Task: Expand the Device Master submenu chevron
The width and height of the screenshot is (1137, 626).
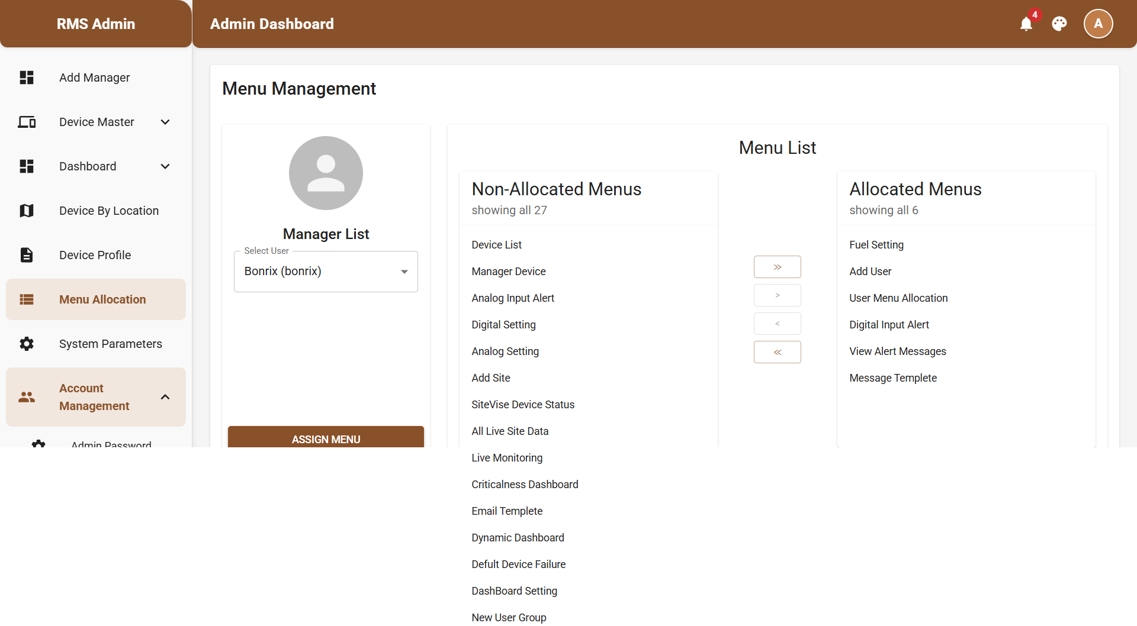Action: tap(165, 122)
